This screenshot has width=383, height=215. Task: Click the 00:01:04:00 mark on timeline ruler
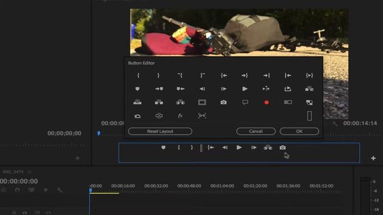222,186
